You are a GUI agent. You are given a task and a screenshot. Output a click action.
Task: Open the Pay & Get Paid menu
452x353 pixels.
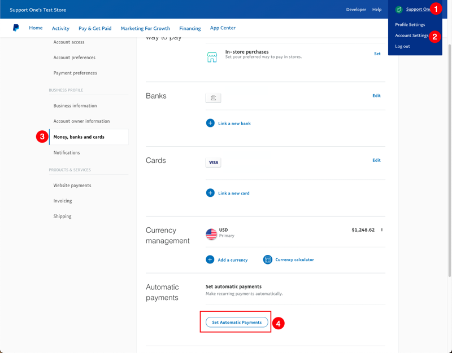point(95,28)
